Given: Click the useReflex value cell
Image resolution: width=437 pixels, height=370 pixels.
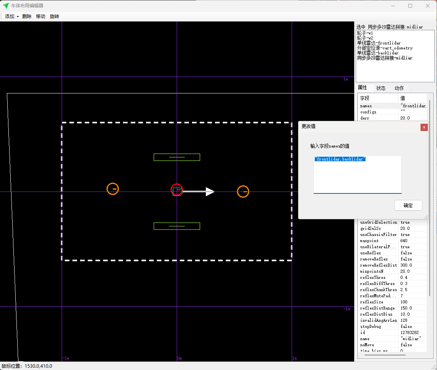Looking at the screenshot, I should point(412,253).
